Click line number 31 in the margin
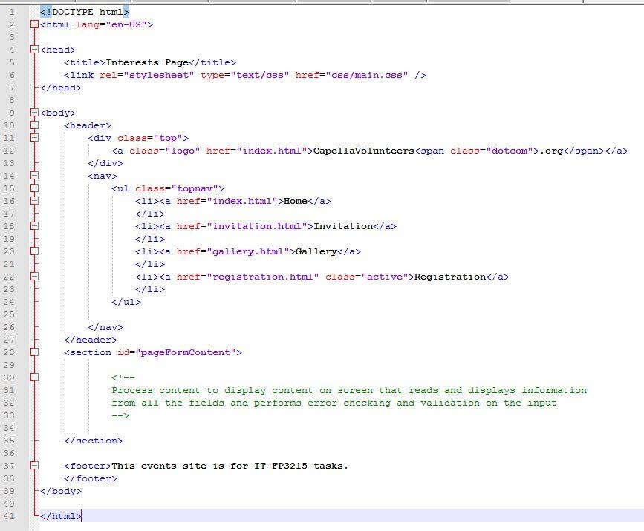Viewport: 644px width, 531px height. (x=9, y=390)
